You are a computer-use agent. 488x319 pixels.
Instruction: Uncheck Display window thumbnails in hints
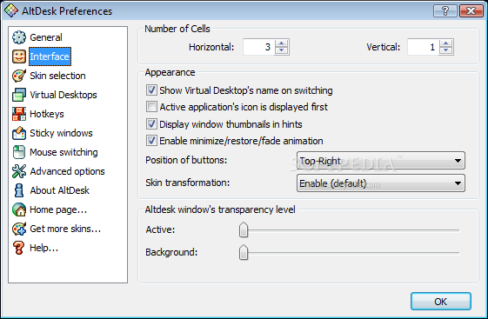pos(151,124)
